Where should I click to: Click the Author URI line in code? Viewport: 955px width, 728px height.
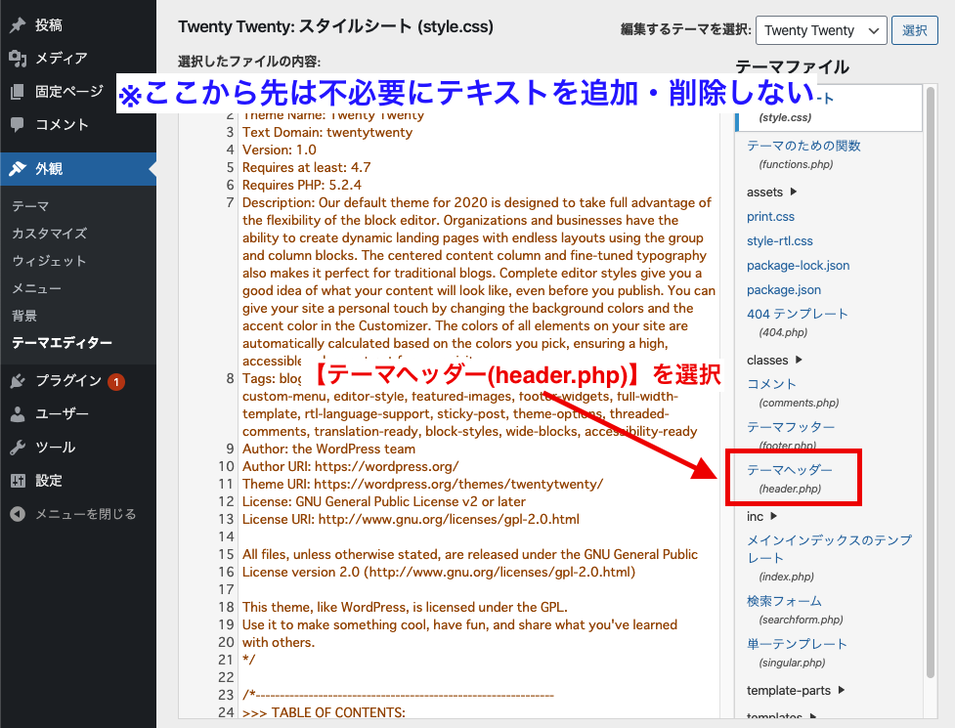(x=350, y=466)
